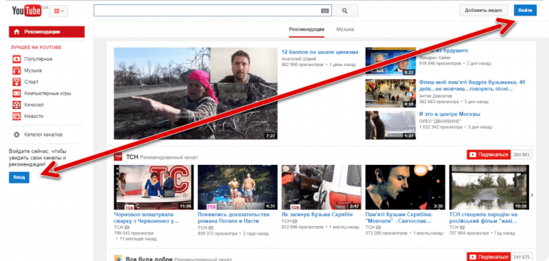This screenshot has width=549, height=261.
Task: Switch to the Музыка tab
Action: tap(345, 30)
